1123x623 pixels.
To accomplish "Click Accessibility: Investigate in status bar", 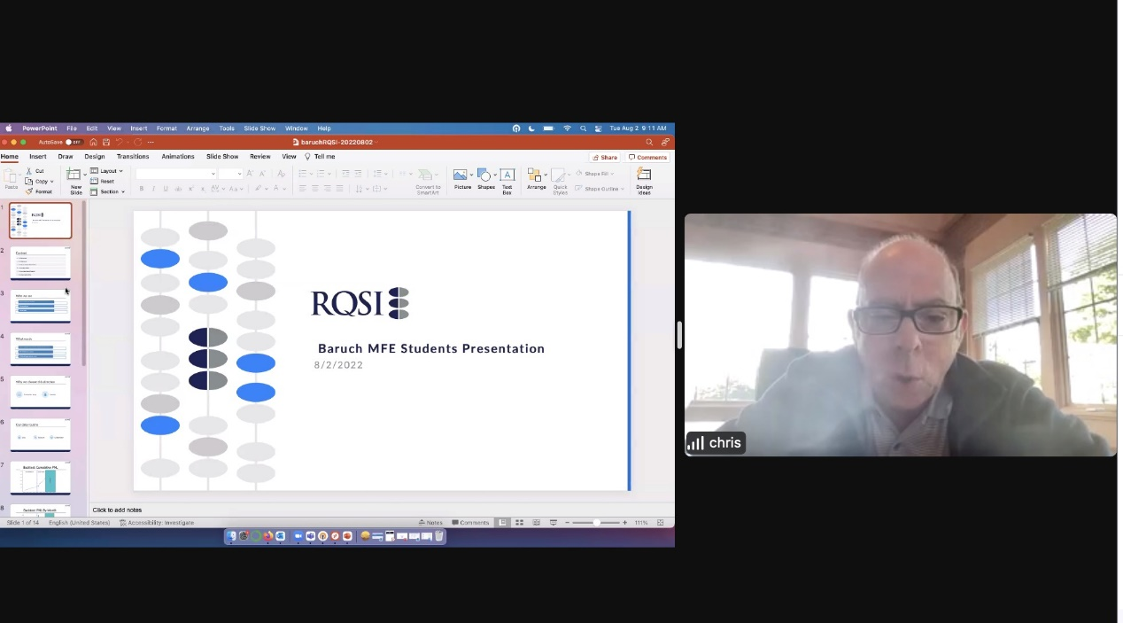I will [157, 523].
